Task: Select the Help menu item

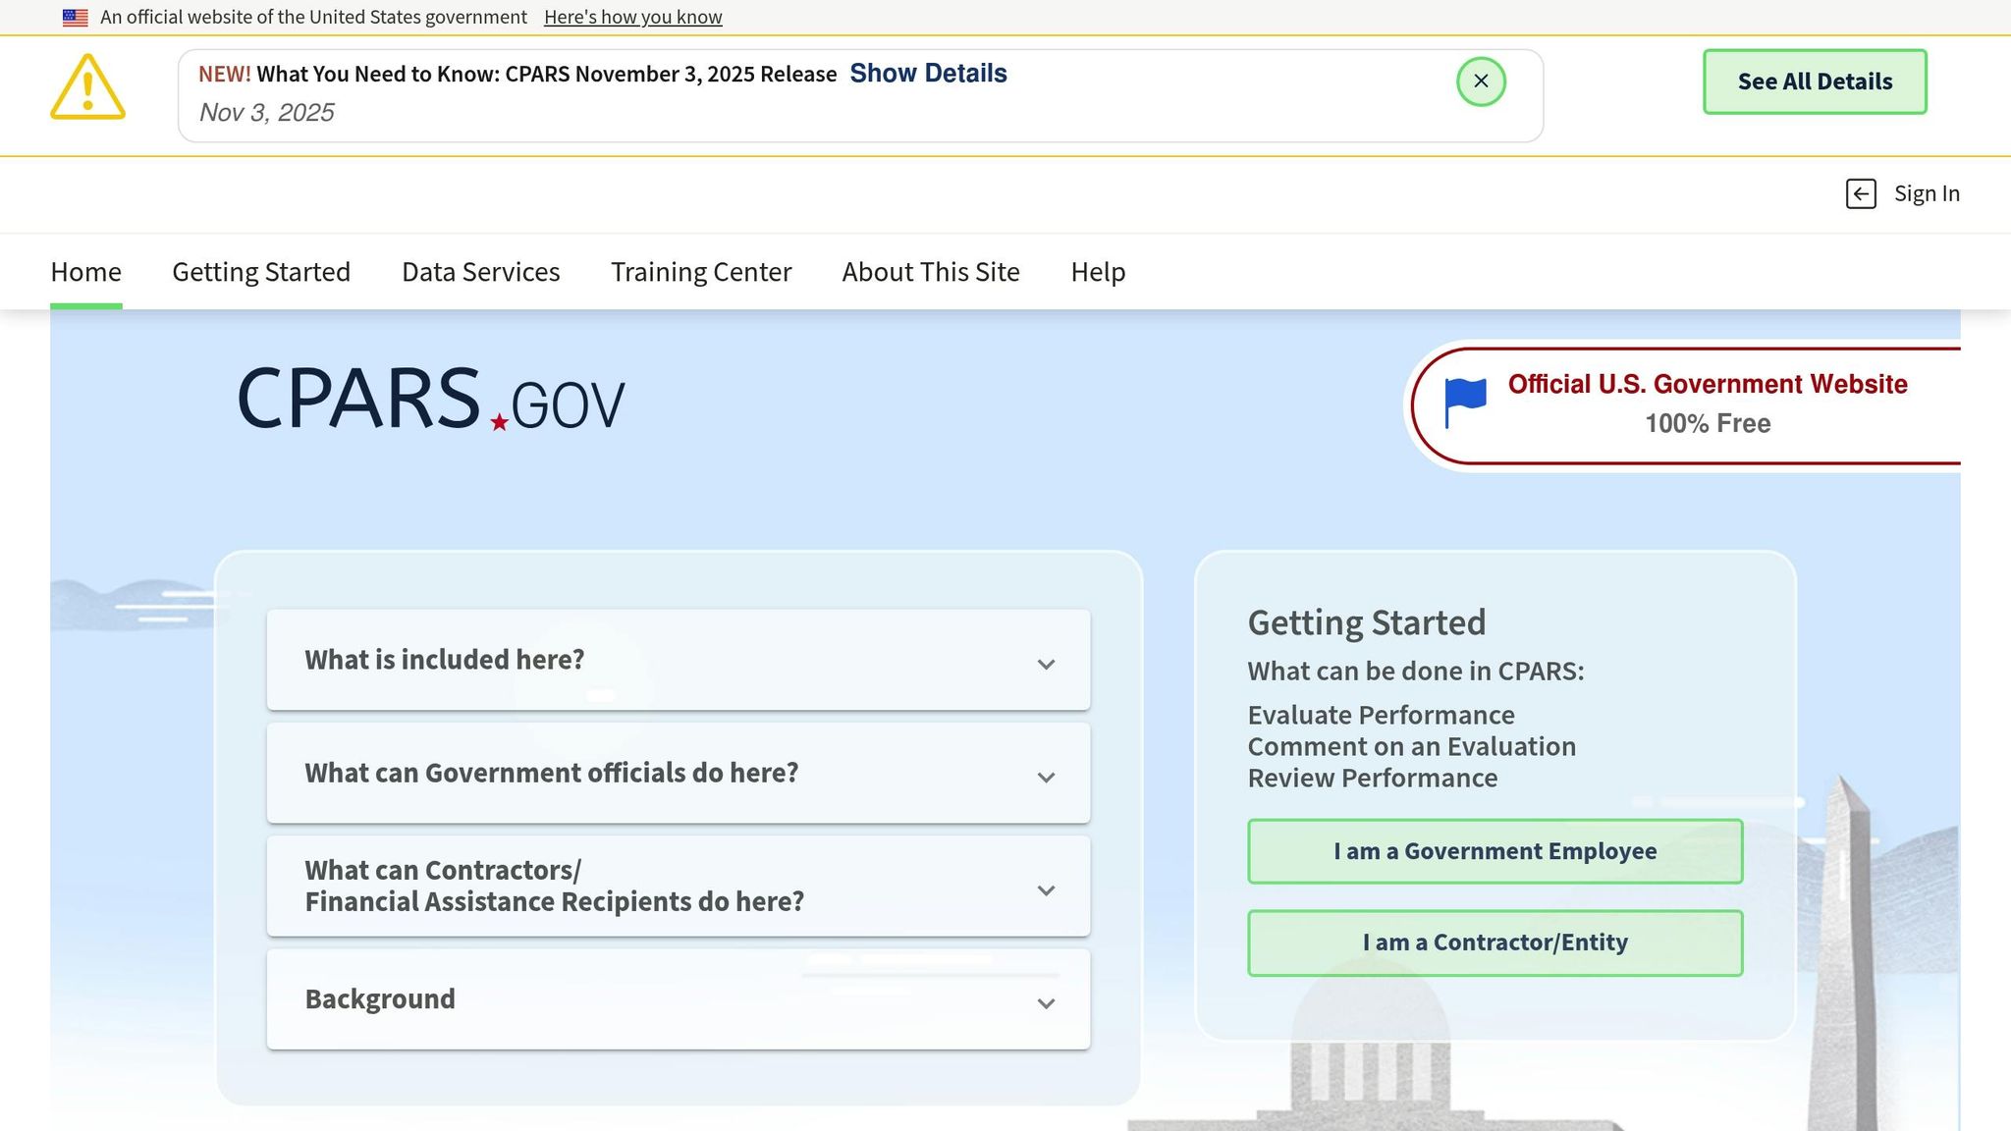Action: [x=1098, y=272]
